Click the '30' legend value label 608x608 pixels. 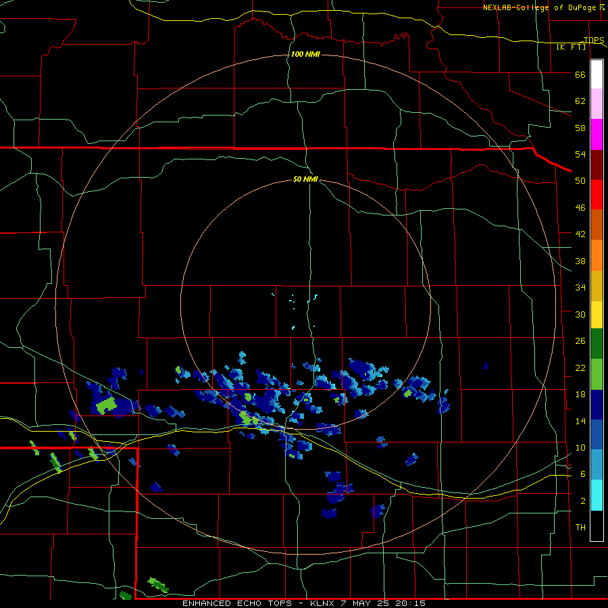580,314
